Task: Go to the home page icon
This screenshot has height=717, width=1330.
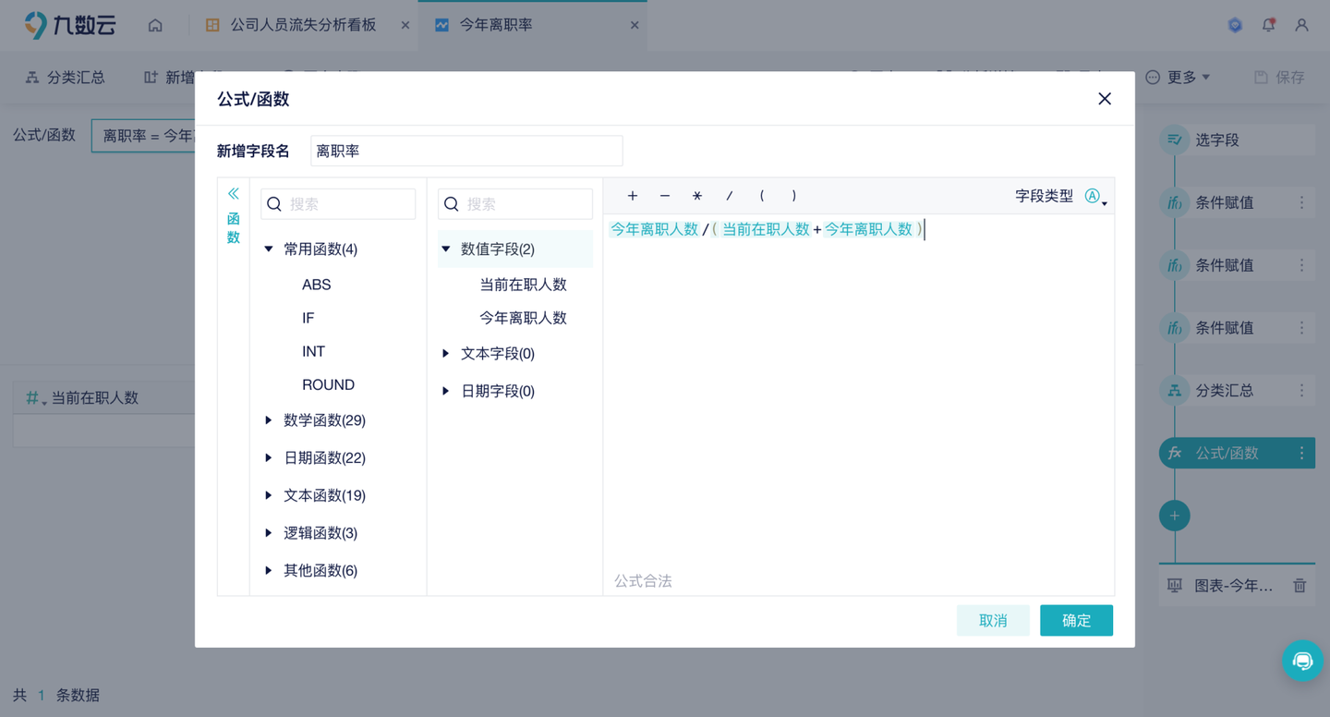Action: click(155, 25)
